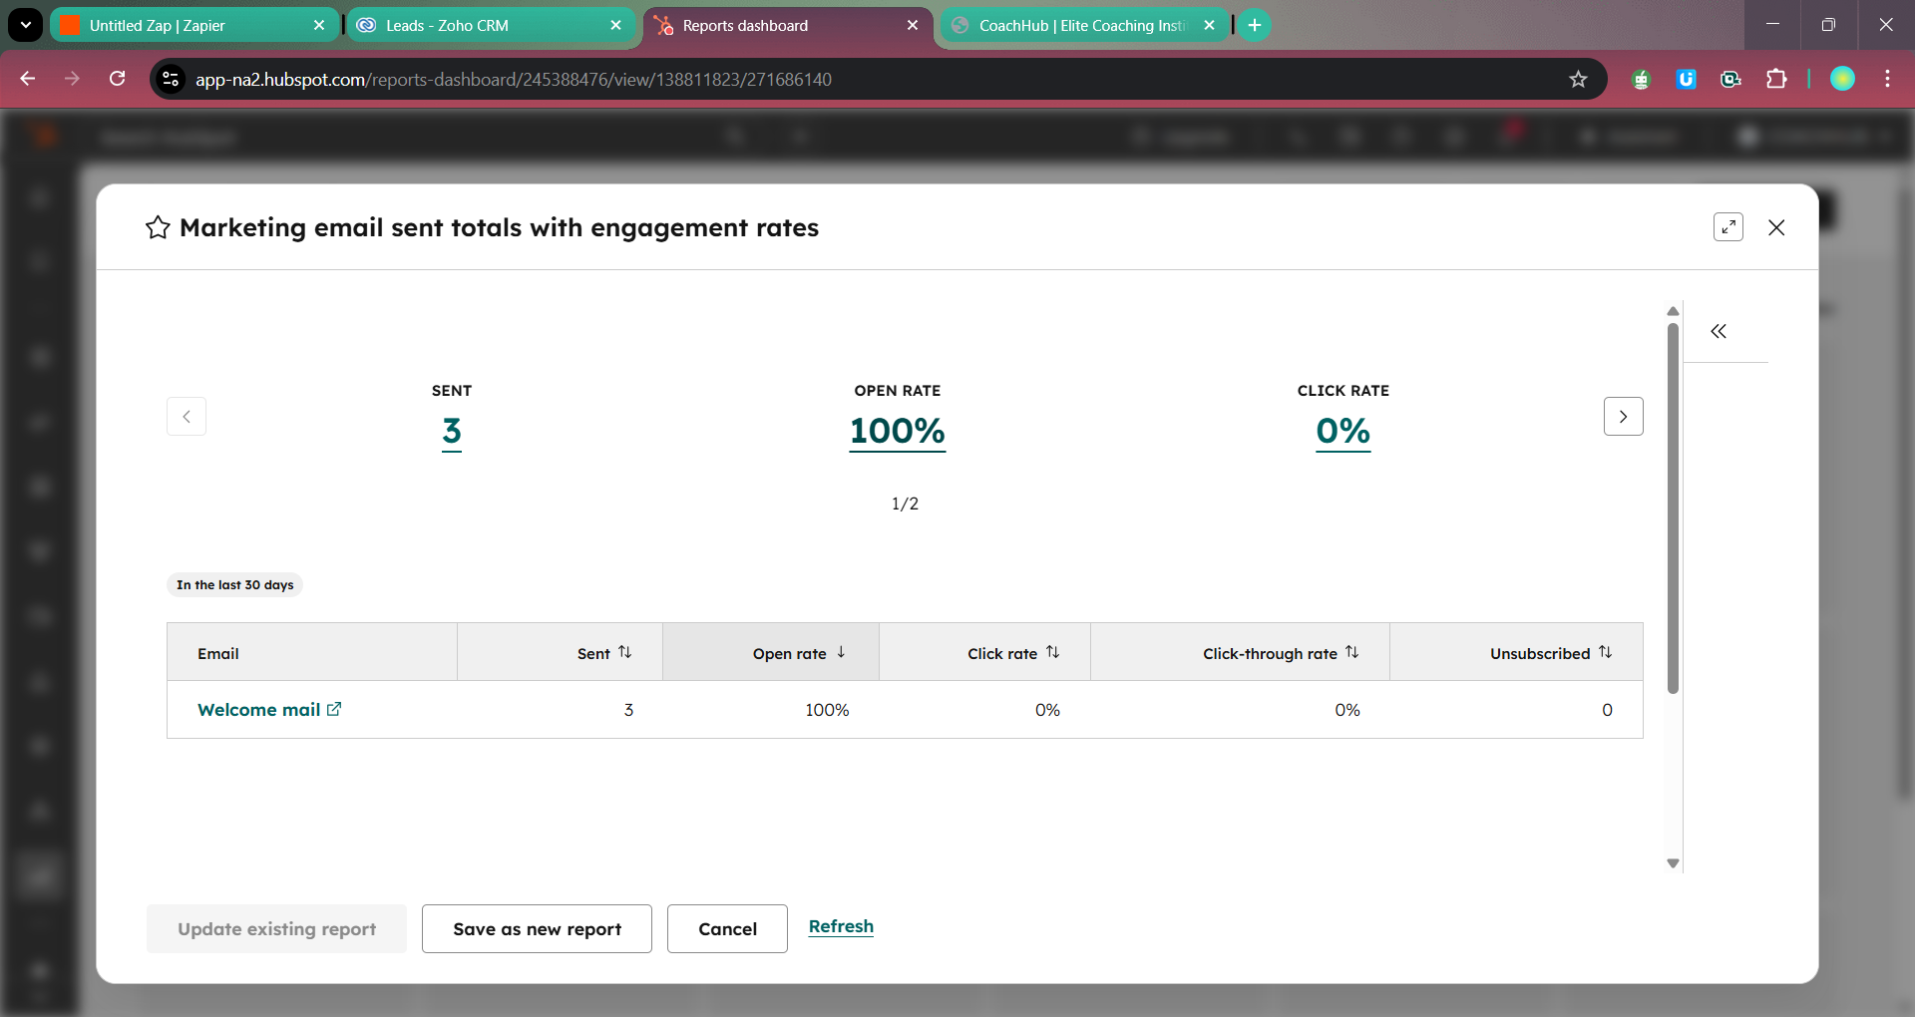Sort by Click-through rate column
Viewport: 1915px width, 1017px height.
point(1351,653)
